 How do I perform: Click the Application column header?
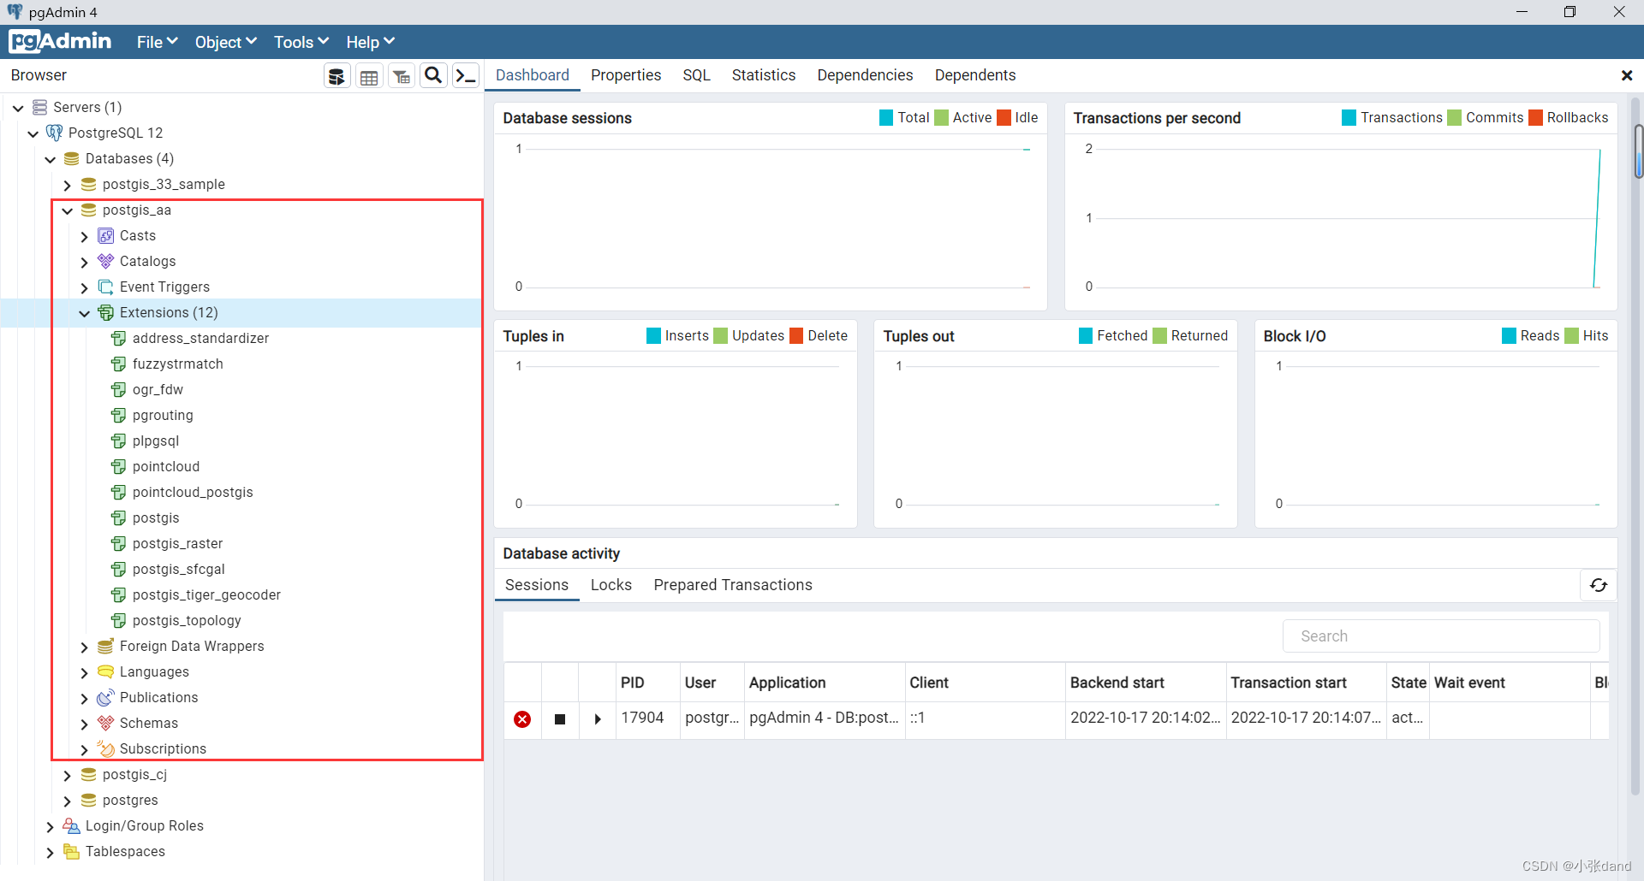[825, 683]
